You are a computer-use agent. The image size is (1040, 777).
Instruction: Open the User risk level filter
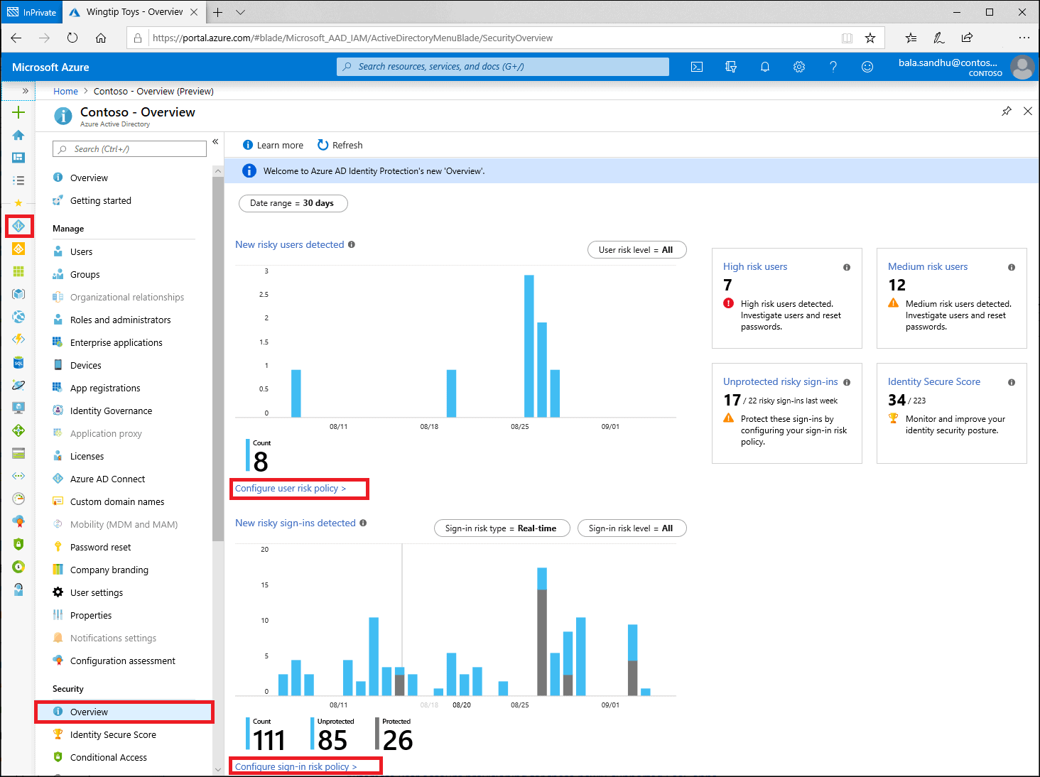(x=637, y=250)
